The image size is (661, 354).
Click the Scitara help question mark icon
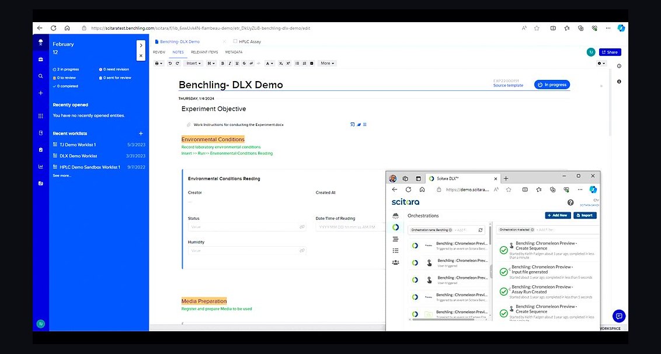[x=570, y=202]
